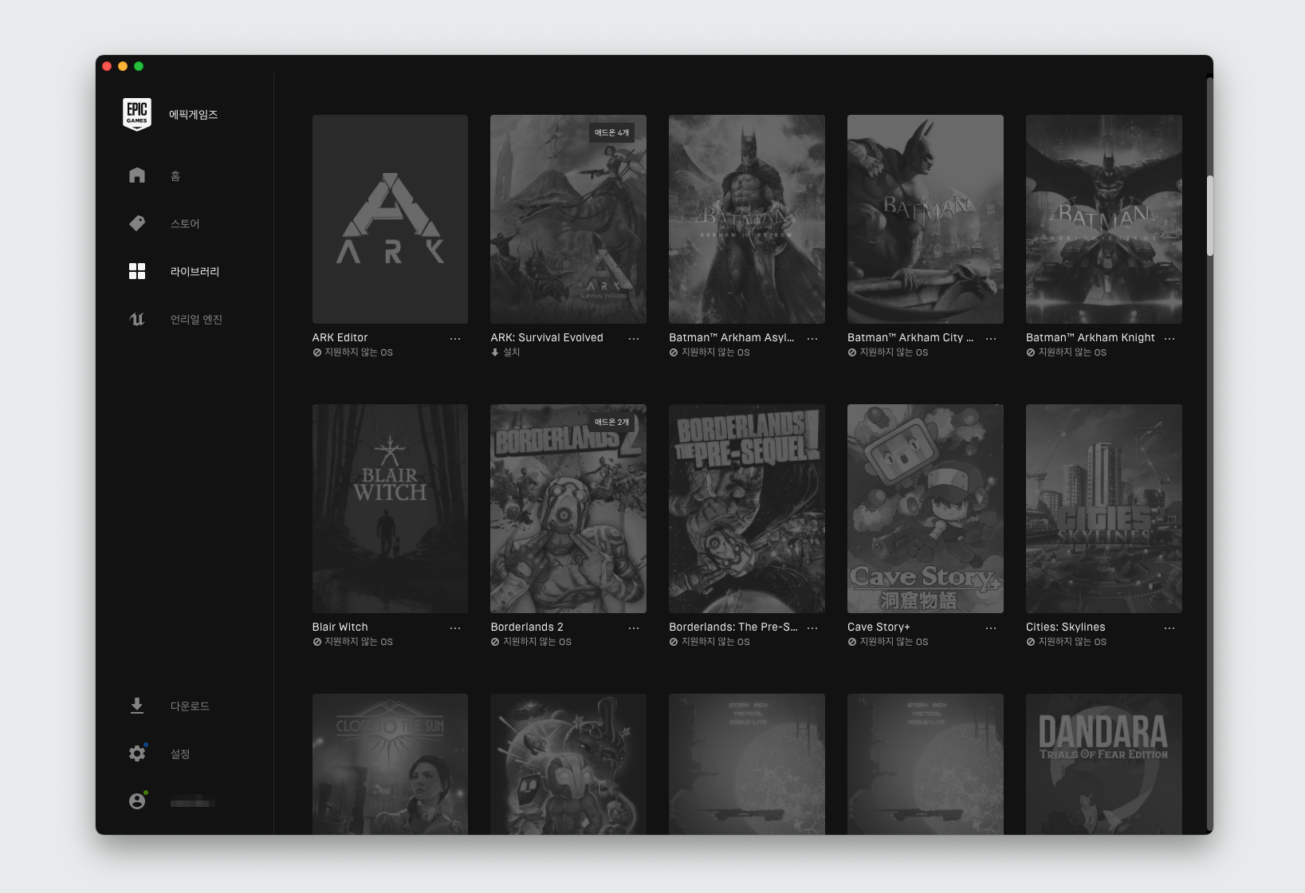
Task: Open more options for ARK Editor
Action: click(455, 338)
